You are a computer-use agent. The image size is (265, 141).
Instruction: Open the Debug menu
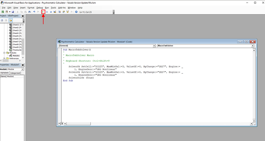(39, 8)
